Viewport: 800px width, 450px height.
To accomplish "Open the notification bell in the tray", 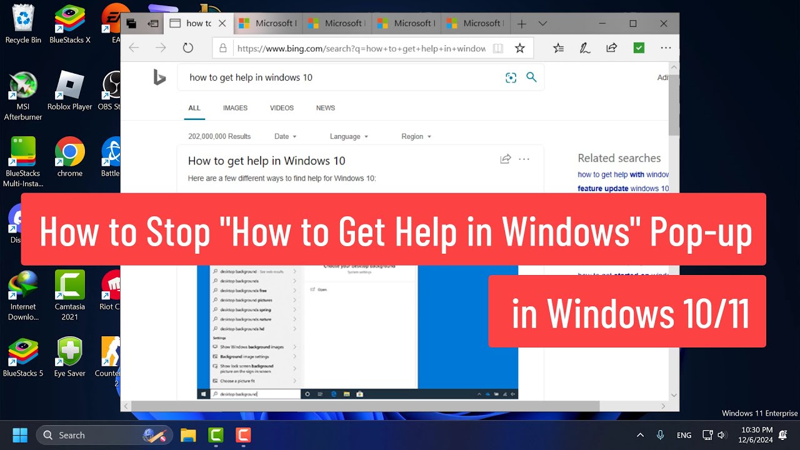I will click(783, 435).
